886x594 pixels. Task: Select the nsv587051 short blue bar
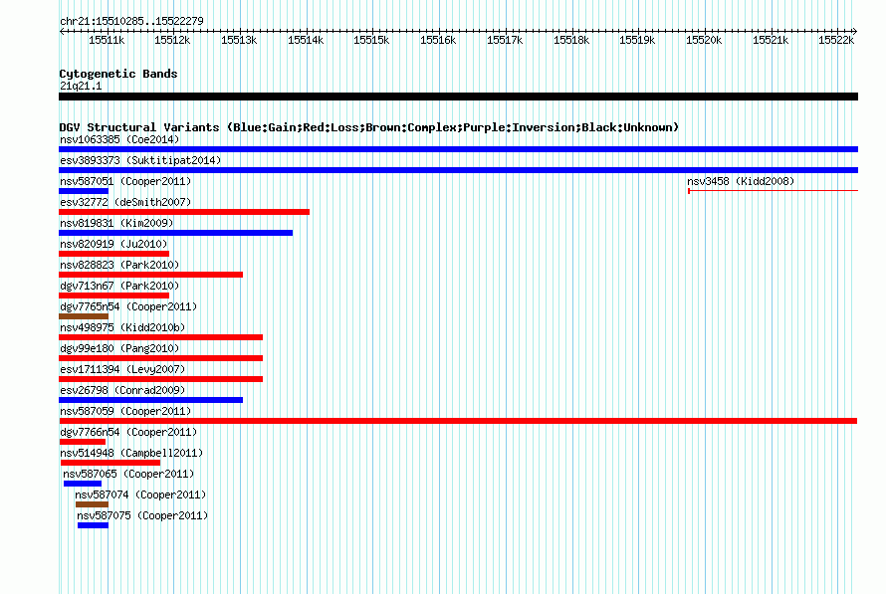(84, 191)
